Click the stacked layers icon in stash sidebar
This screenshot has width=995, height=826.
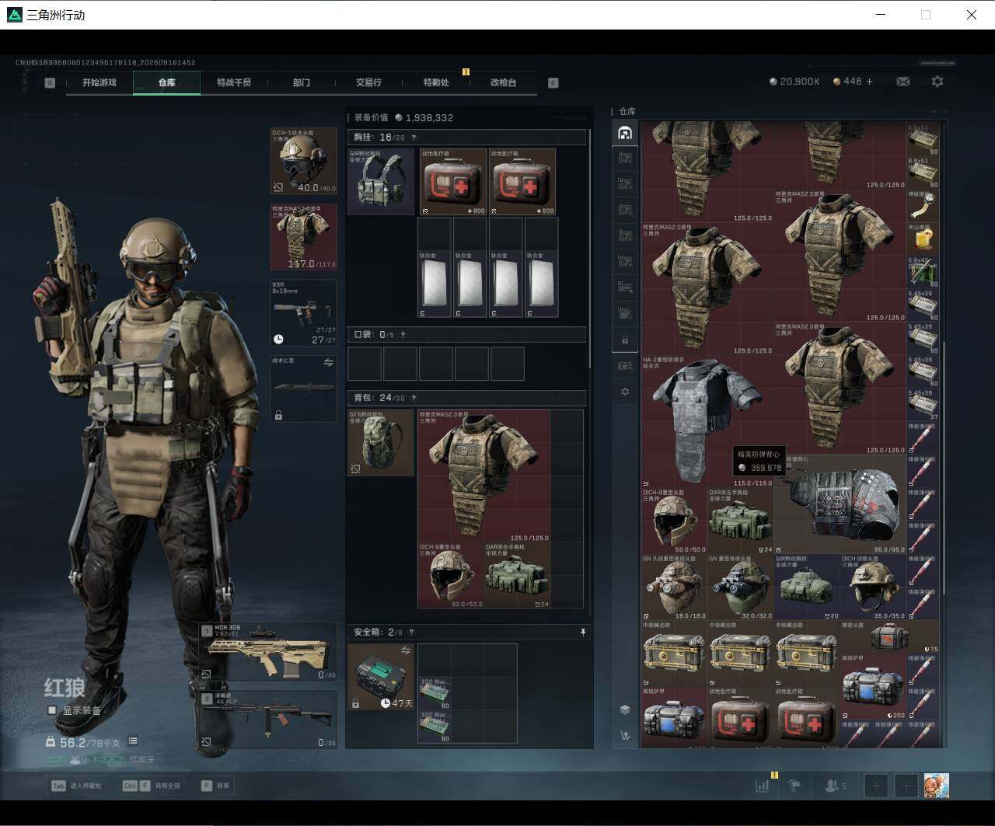coord(625,709)
